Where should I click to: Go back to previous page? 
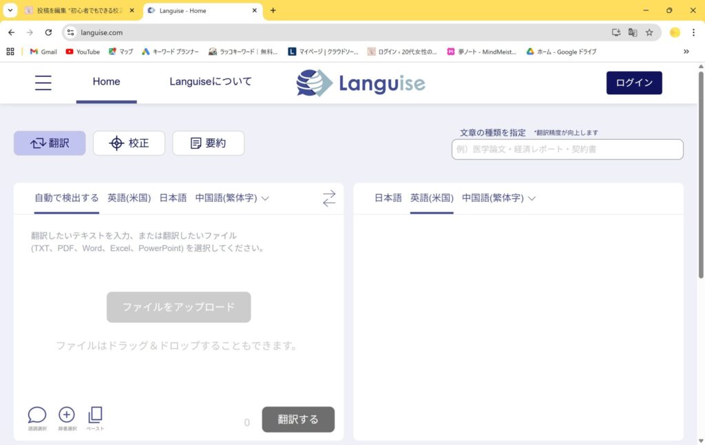coord(11,32)
